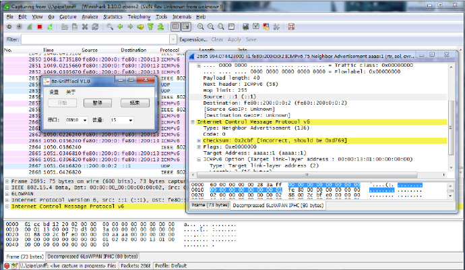465x270 pixels.
Task: Click 暂停 (pause) in SniffTool
Action: coord(98,103)
